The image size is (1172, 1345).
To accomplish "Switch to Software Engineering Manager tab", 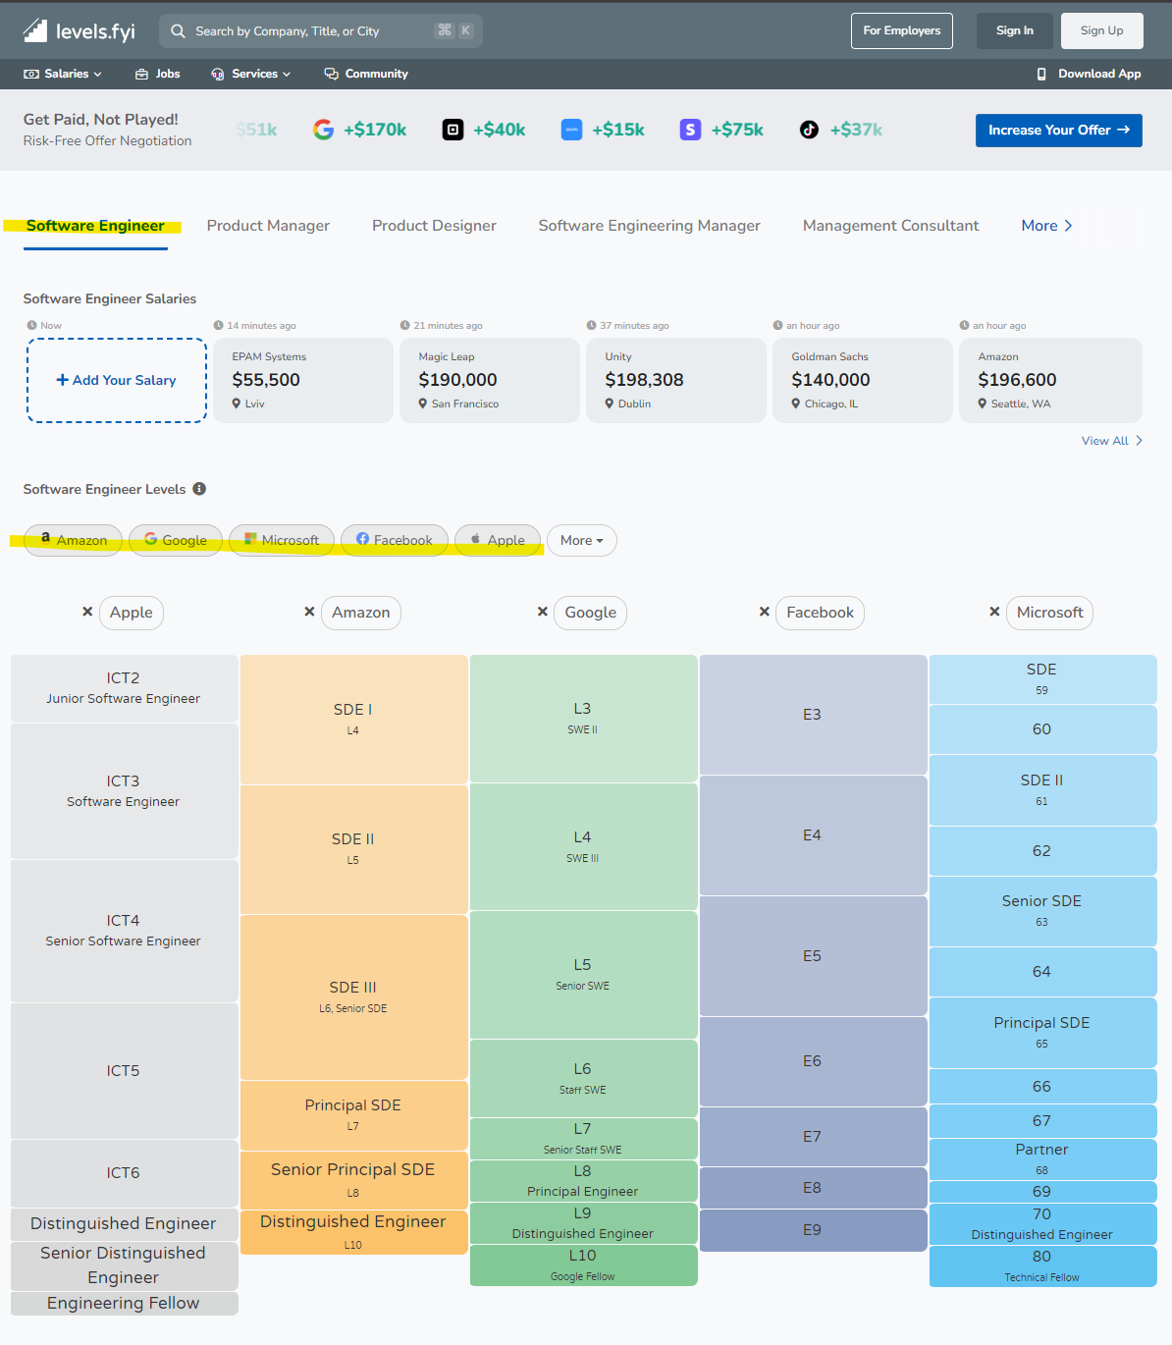I will 650,226.
